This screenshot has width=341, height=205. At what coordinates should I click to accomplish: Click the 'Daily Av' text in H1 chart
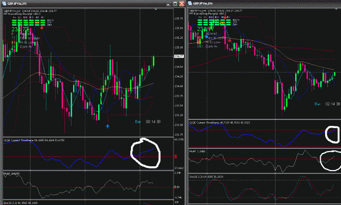[26, 47]
